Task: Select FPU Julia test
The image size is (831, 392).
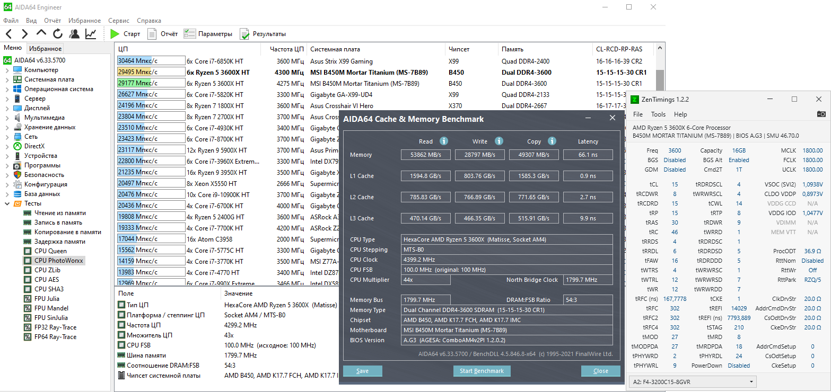Action: coord(47,299)
